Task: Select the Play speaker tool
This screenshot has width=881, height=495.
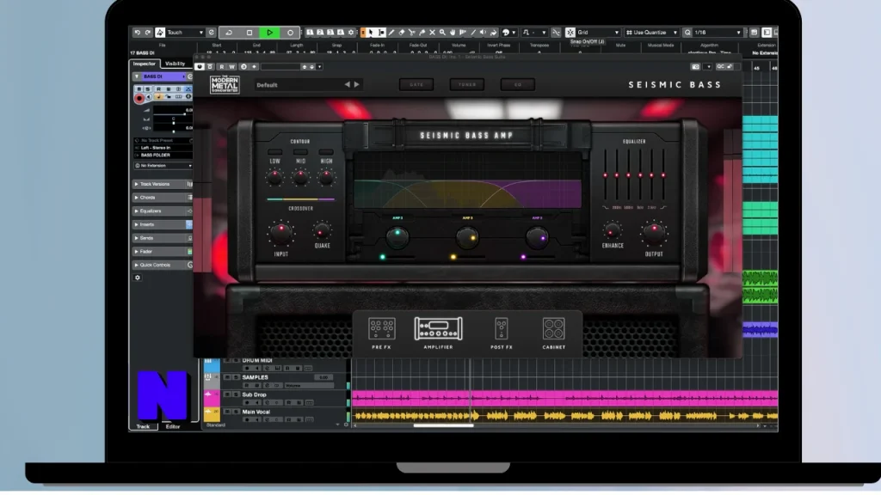Action: [x=484, y=33]
